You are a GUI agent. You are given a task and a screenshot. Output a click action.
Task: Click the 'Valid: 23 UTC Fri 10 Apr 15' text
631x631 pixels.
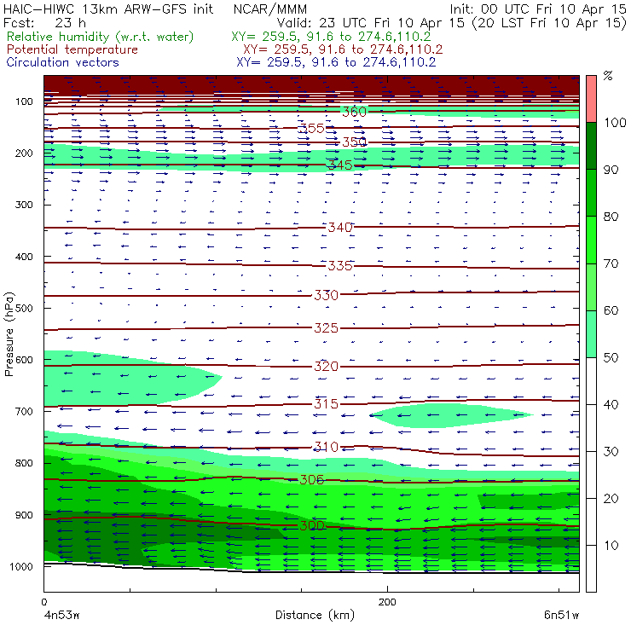(x=371, y=23)
